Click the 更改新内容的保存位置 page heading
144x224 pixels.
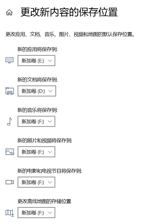click(x=69, y=12)
